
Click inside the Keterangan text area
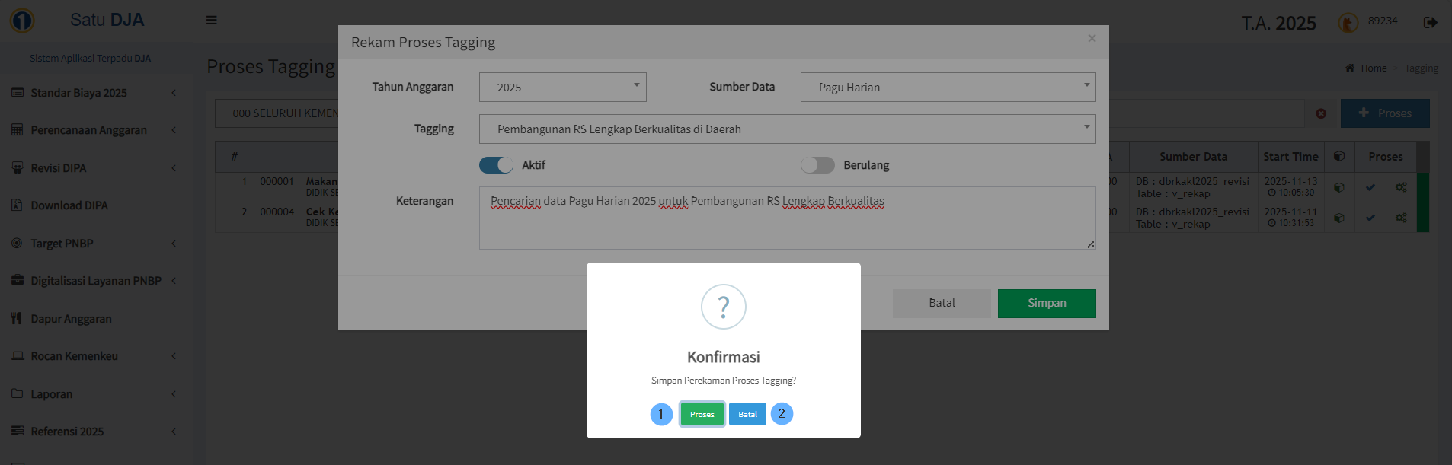(786, 225)
